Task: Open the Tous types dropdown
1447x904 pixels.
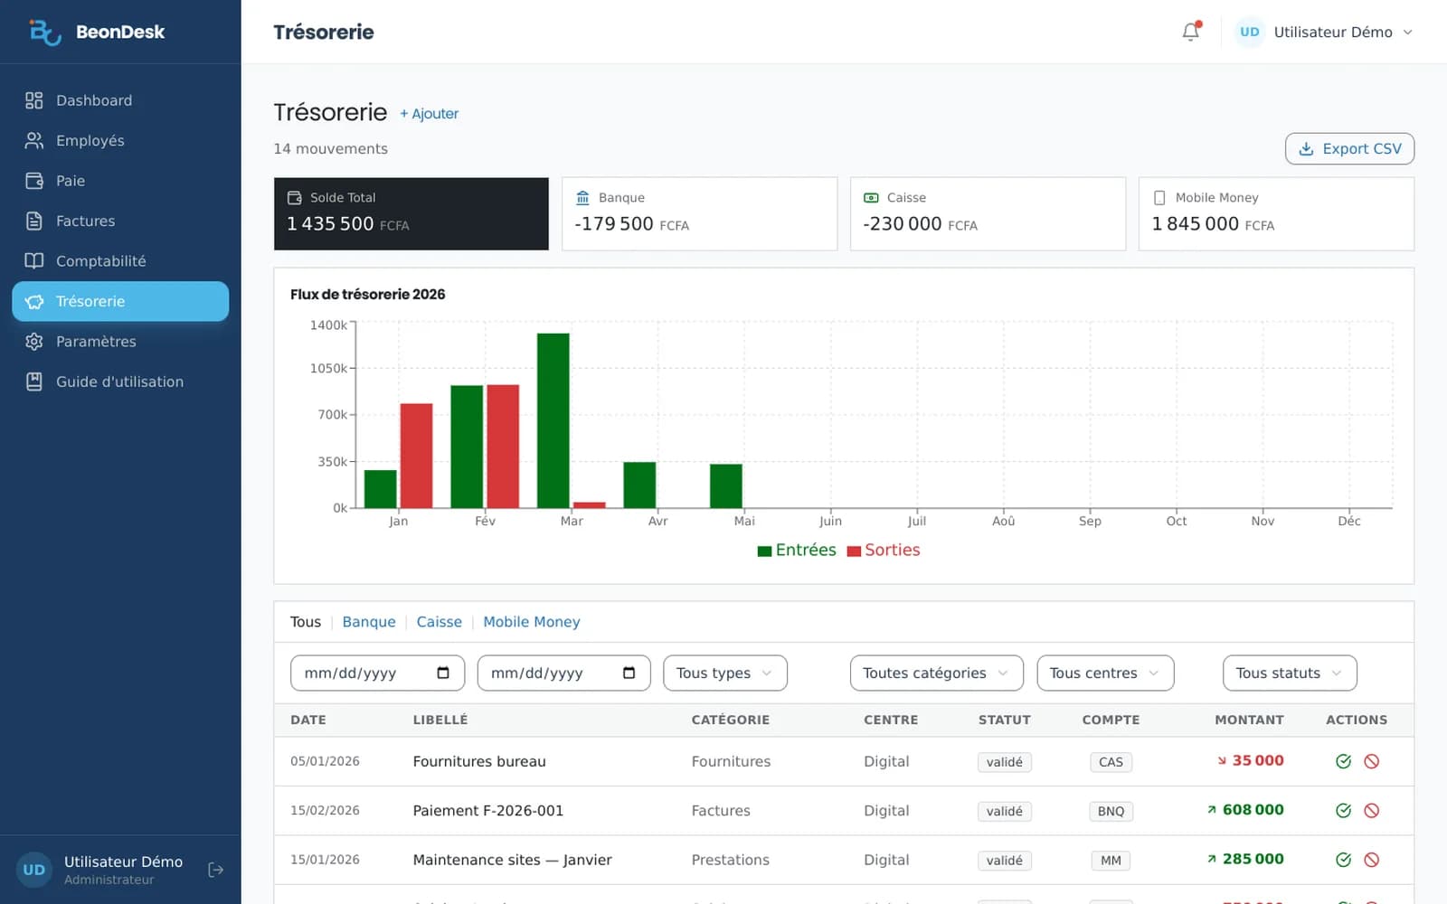Action: click(725, 673)
